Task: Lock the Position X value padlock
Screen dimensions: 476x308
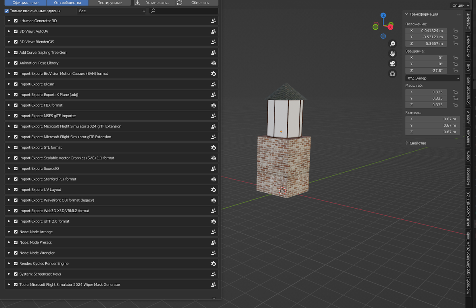Action: tap(455, 30)
